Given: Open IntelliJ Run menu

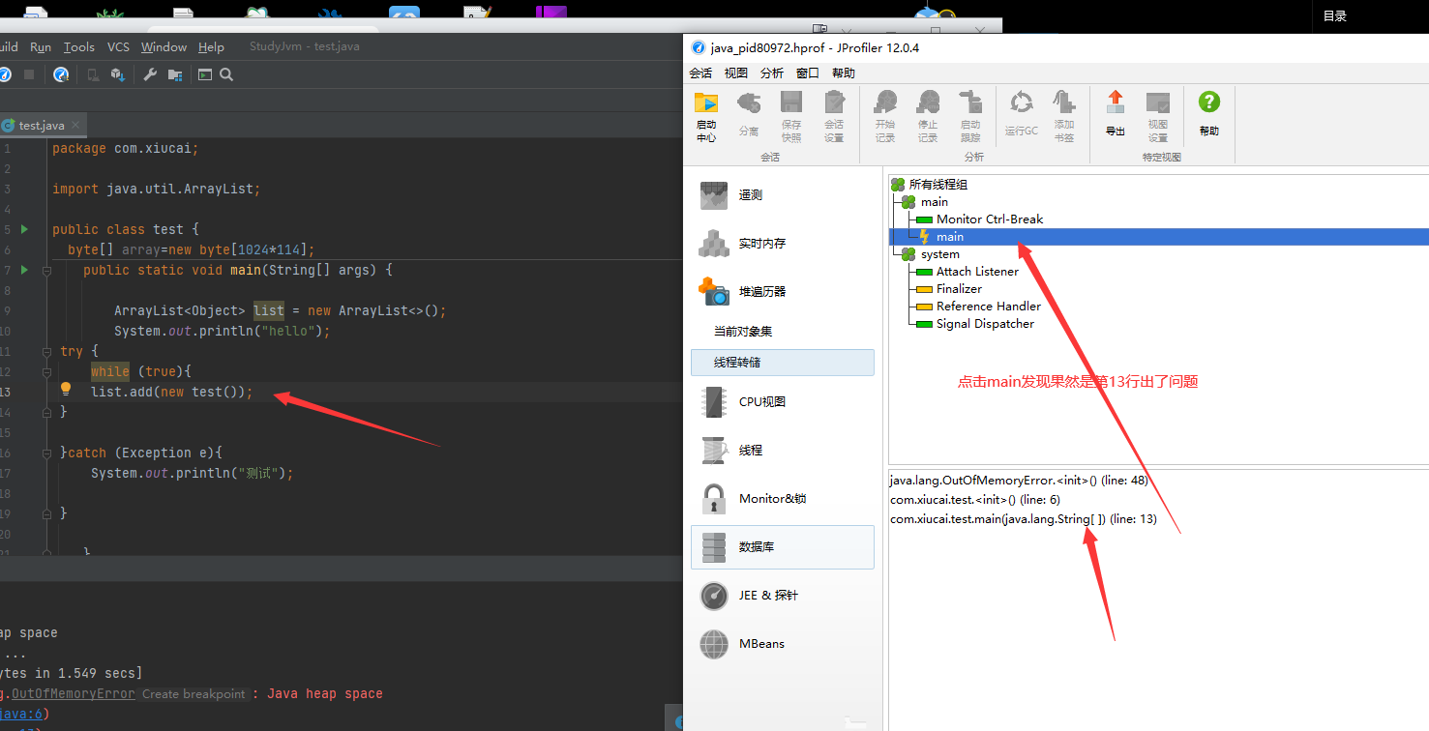Looking at the screenshot, I should pyautogui.click(x=41, y=46).
